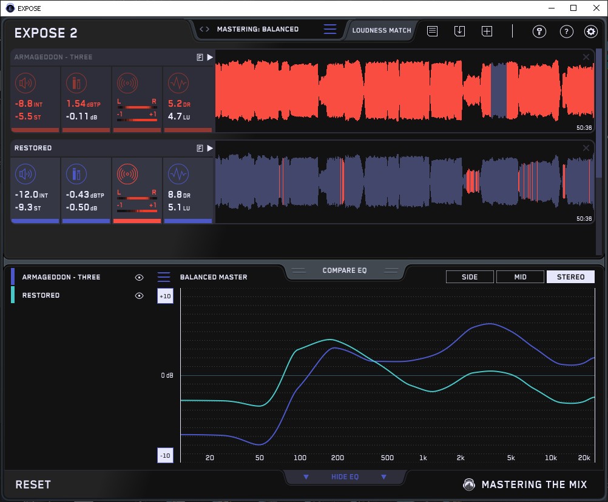Switch EQ view to Side

pyautogui.click(x=470, y=277)
